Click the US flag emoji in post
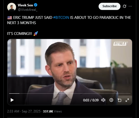This screenshot has height=118, width=139. pyautogui.click(x=10, y=18)
